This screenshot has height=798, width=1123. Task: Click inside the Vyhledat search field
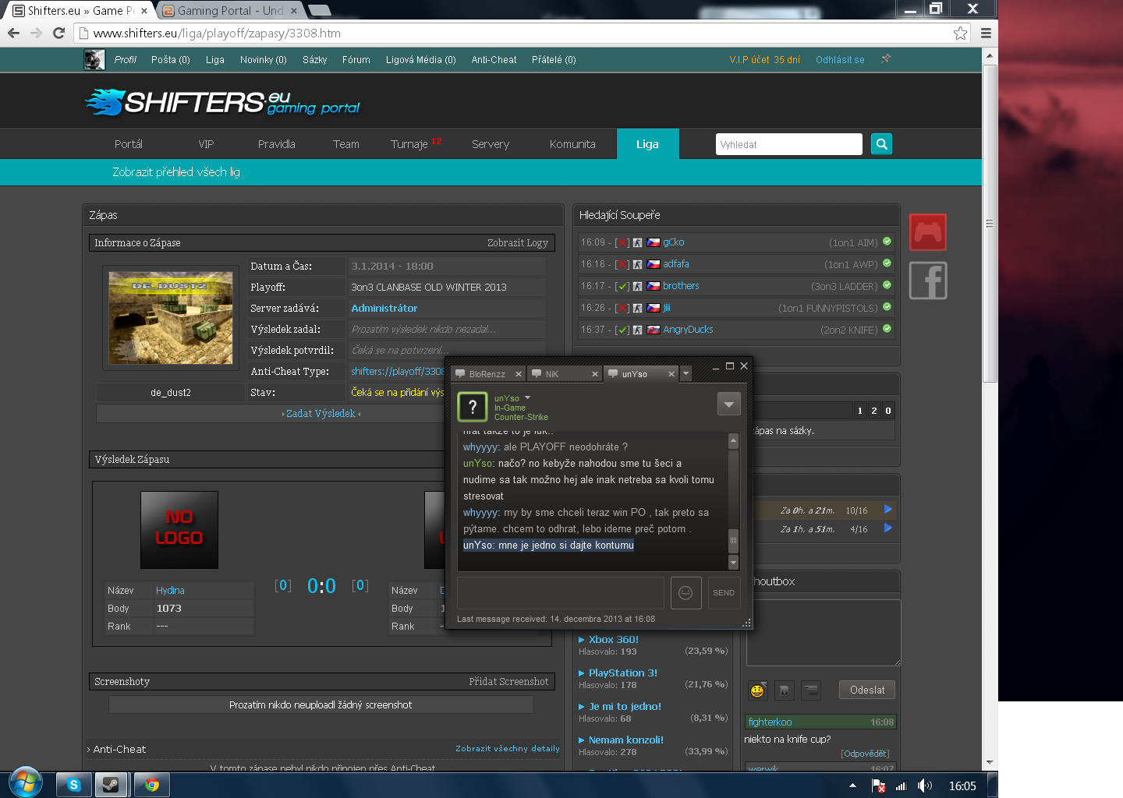[788, 144]
